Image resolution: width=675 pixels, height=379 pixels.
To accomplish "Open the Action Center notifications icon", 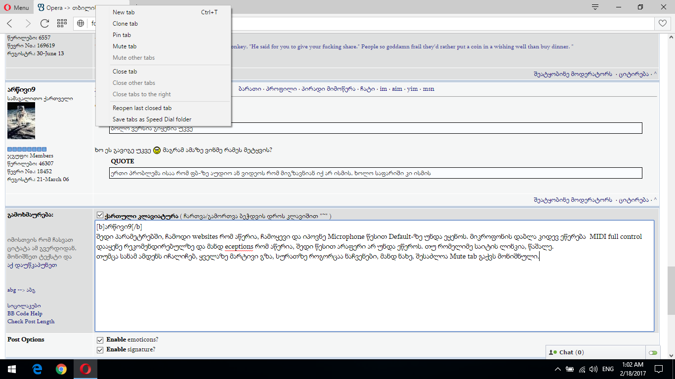I will coord(659,369).
